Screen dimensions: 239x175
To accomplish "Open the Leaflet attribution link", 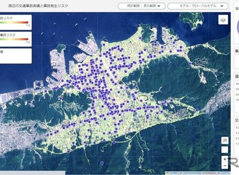I will [174, 173].
